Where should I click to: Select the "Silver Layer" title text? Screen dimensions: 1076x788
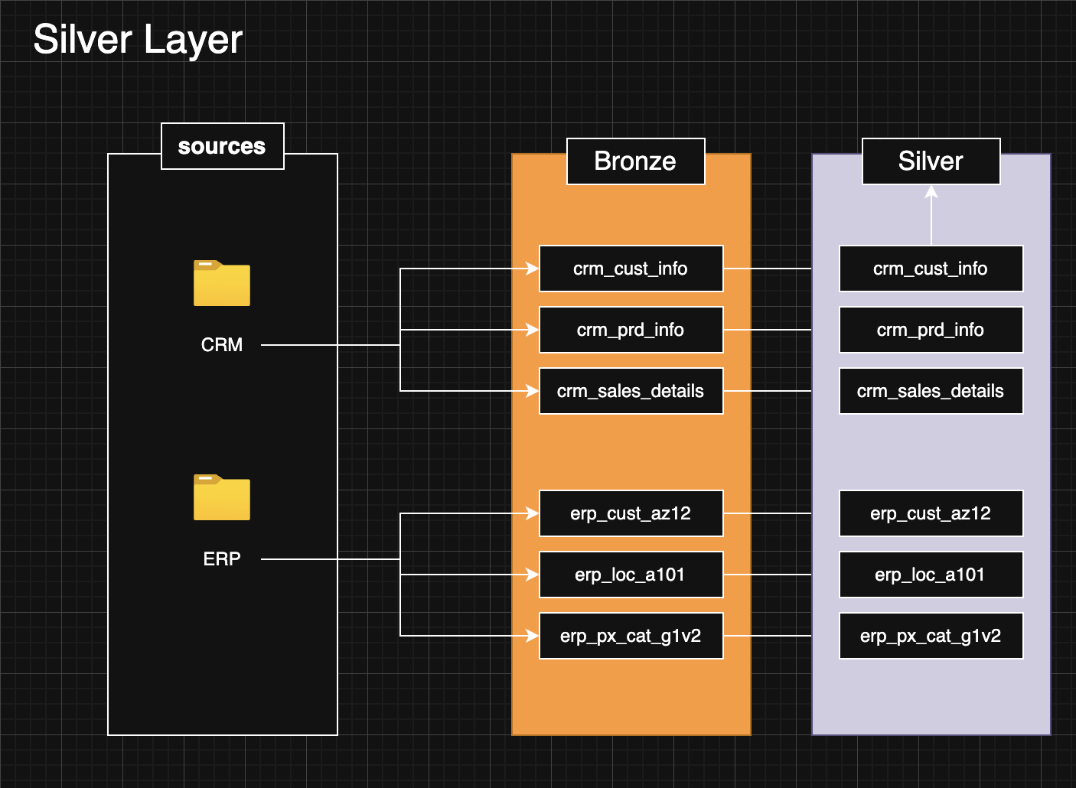138,40
